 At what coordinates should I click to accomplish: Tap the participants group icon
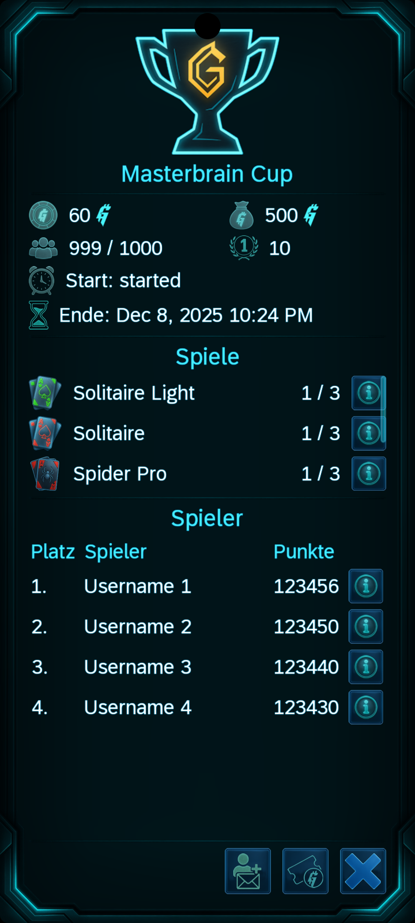click(43, 248)
